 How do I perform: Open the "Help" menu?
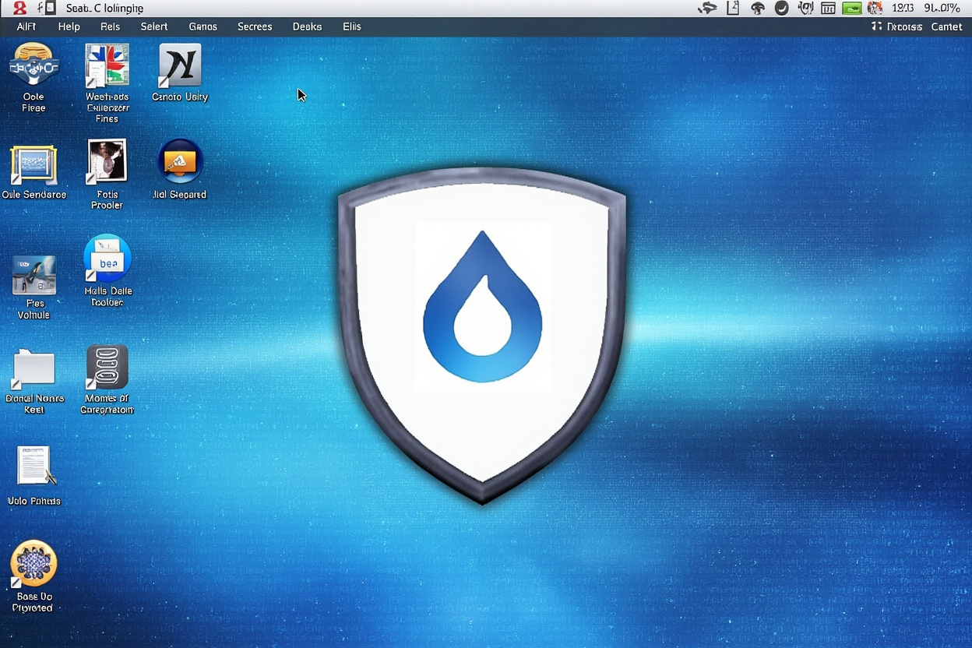(69, 26)
